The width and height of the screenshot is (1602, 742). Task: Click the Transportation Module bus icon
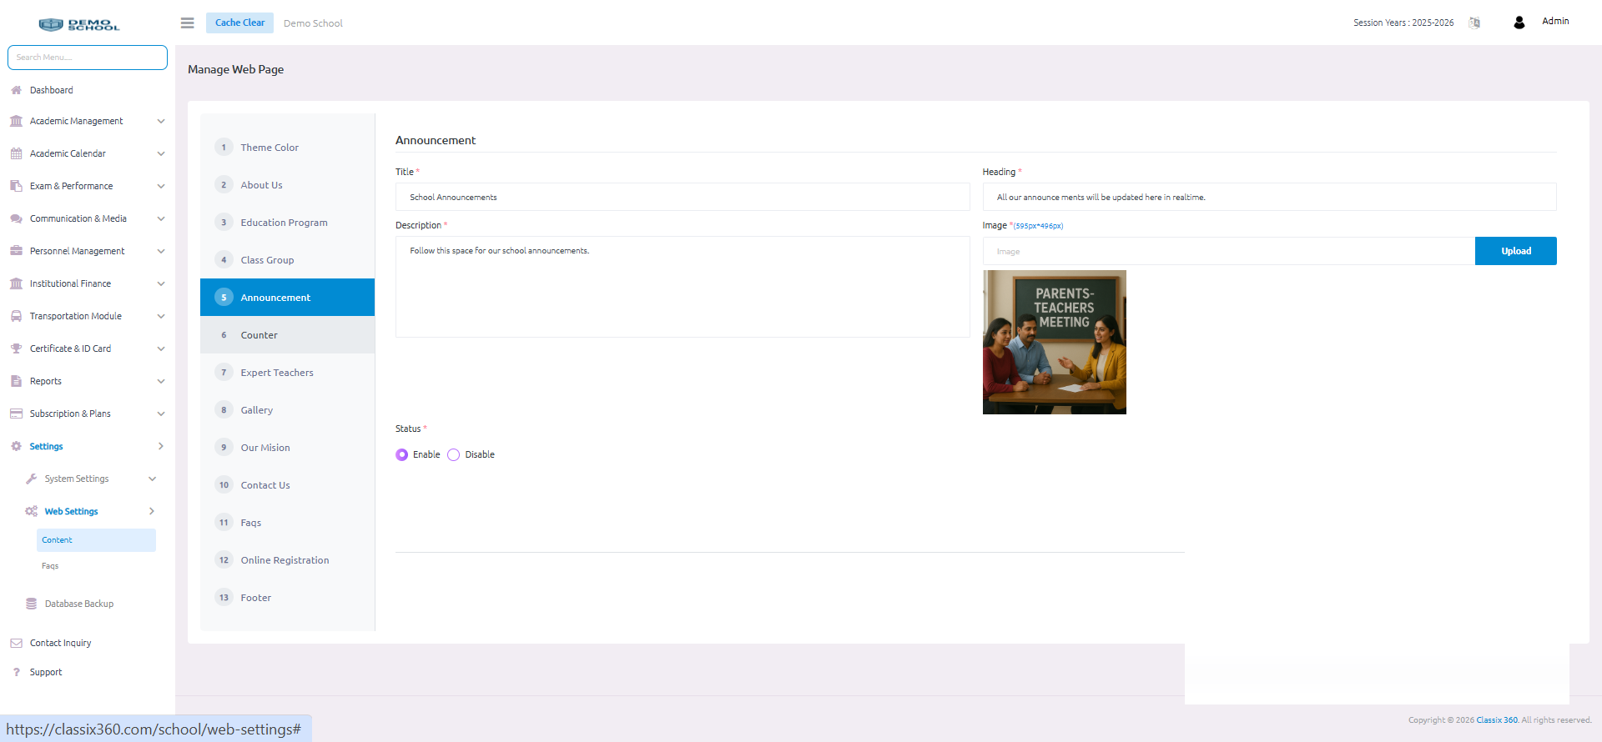[x=16, y=316]
